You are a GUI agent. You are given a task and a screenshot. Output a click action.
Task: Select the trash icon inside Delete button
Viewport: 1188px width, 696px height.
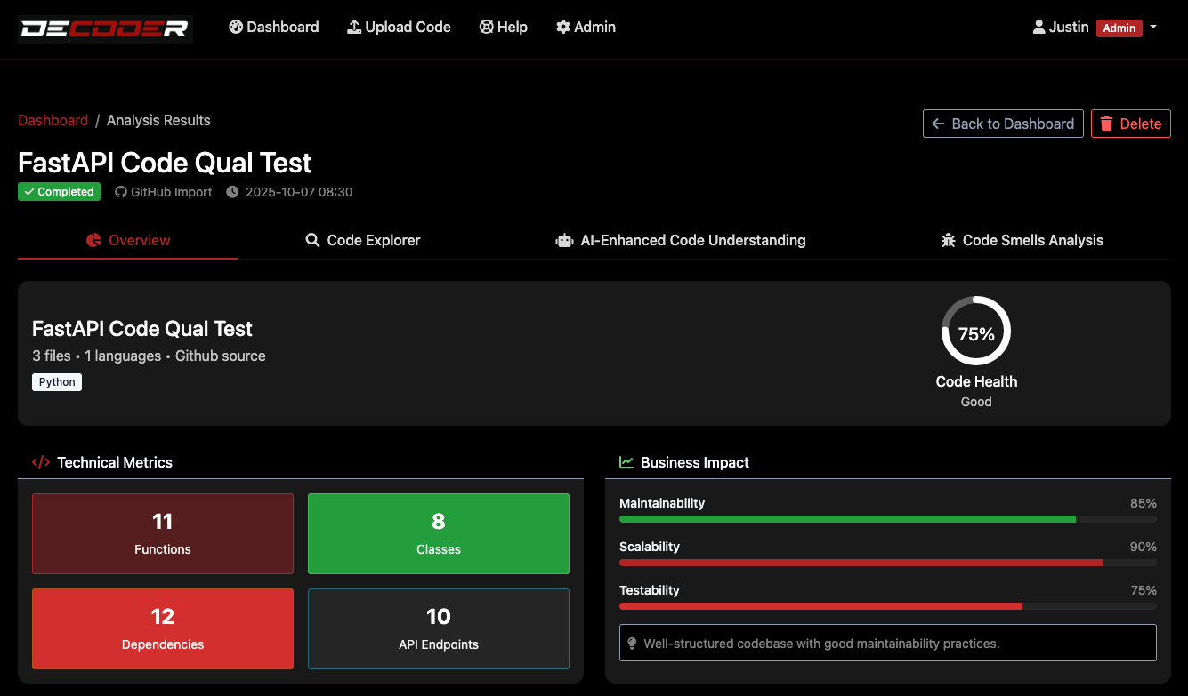pyautogui.click(x=1106, y=124)
